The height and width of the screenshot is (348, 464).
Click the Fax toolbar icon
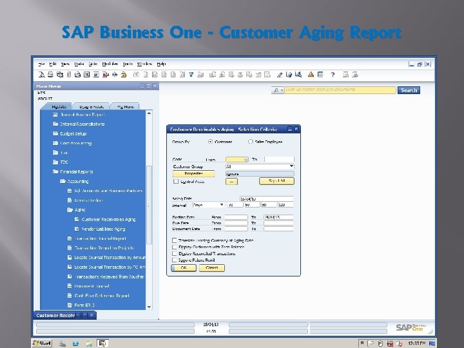(77, 75)
